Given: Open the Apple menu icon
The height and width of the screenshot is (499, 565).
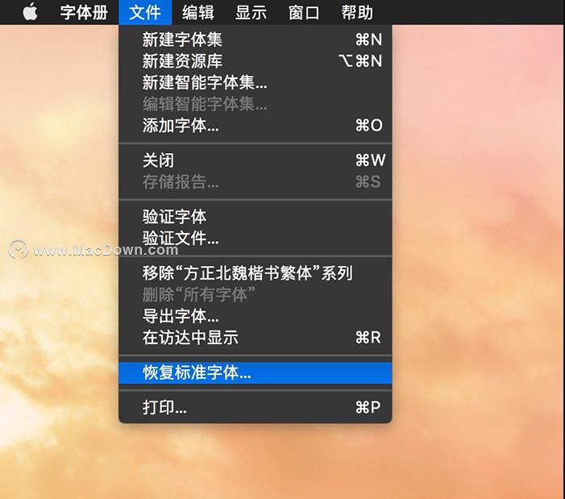Looking at the screenshot, I should point(31,12).
